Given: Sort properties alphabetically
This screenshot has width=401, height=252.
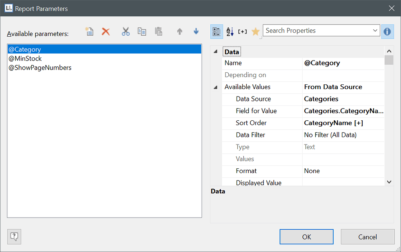Looking at the screenshot, I should pos(230,31).
